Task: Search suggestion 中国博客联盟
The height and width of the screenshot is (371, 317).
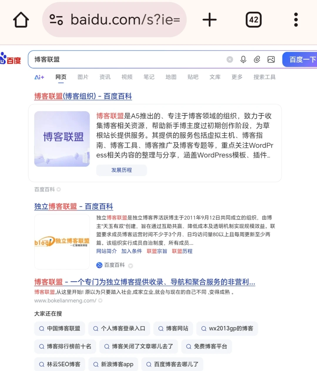Action: point(60,328)
